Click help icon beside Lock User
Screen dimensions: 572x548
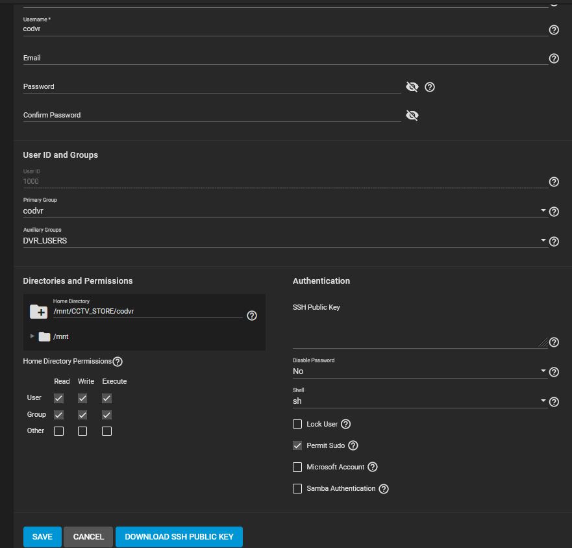[x=346, y=424]
